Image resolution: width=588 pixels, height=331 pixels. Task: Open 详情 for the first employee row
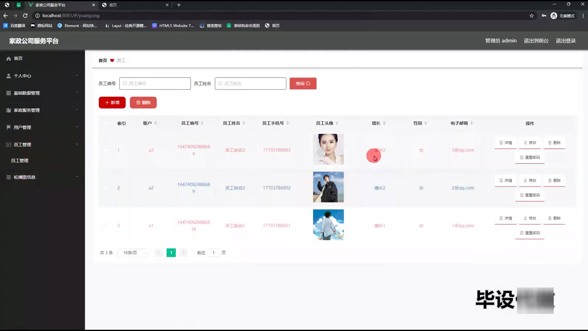point(506,143)
